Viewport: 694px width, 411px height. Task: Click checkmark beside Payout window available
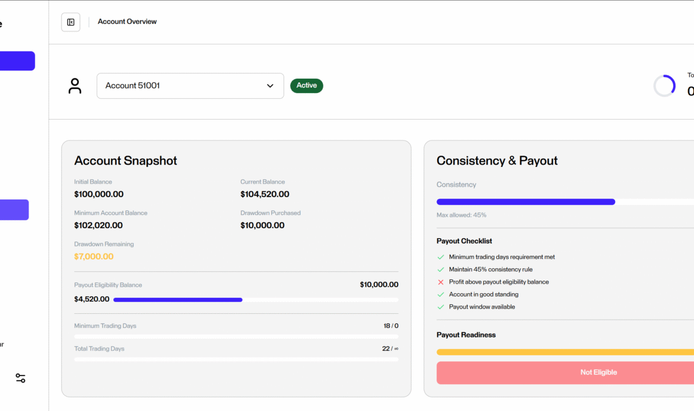pos(441,307)
